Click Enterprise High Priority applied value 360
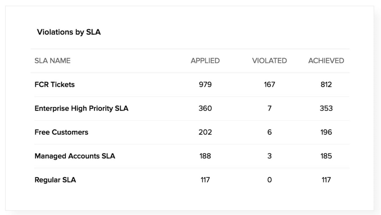 (x=205, y=108)
